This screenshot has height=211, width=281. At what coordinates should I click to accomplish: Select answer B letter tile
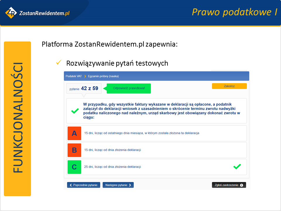point(74,150)
